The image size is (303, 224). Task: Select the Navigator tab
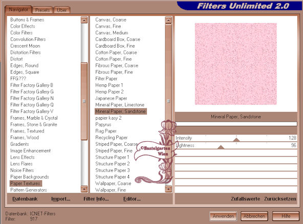pyautogui.click(x=18, y=10)
